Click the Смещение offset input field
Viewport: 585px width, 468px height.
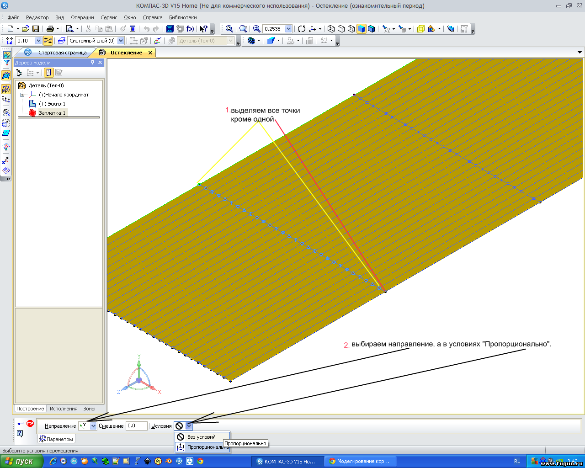136,426
